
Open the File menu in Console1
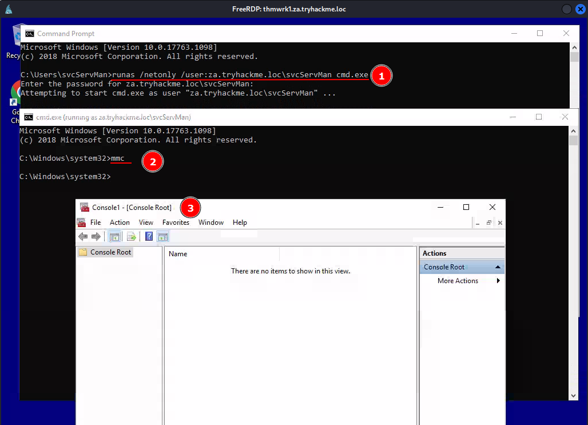click(96, 223)
